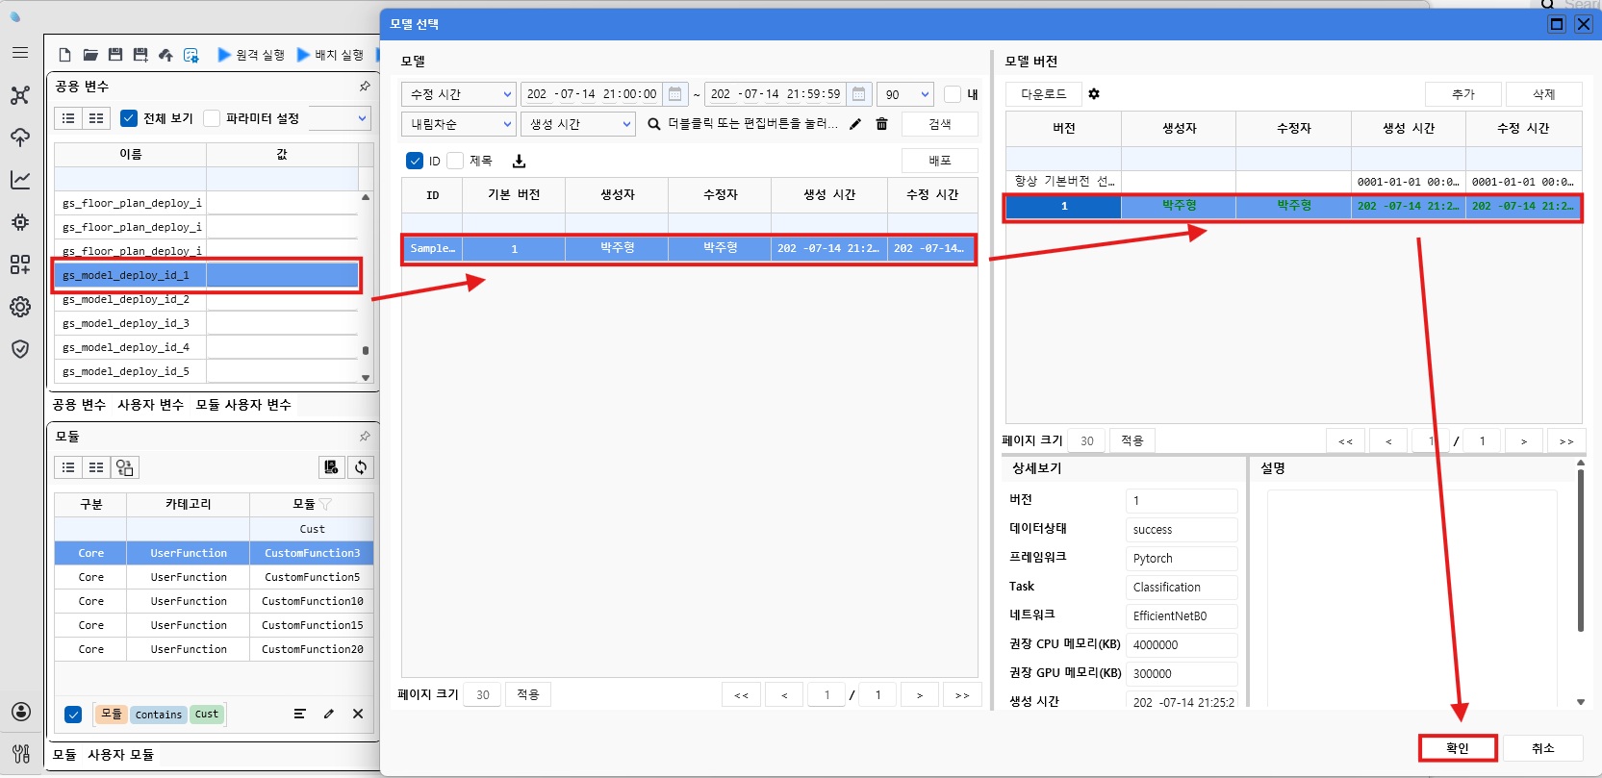The image size is (1602, 778).
Task: Select the gs_model_deploy_id_3 variable row
Action: pos(126,324)
